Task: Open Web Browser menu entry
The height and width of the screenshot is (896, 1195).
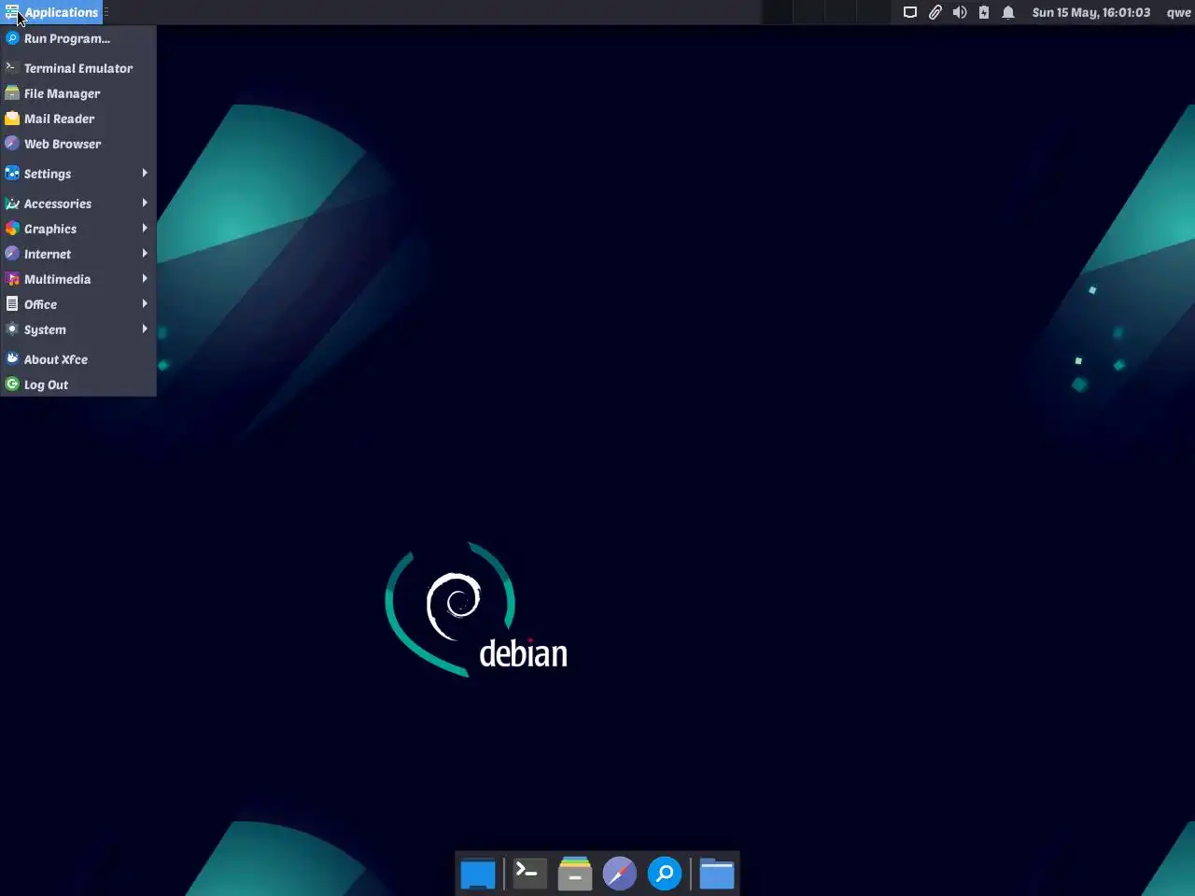Action: click(x=78, y=144)
